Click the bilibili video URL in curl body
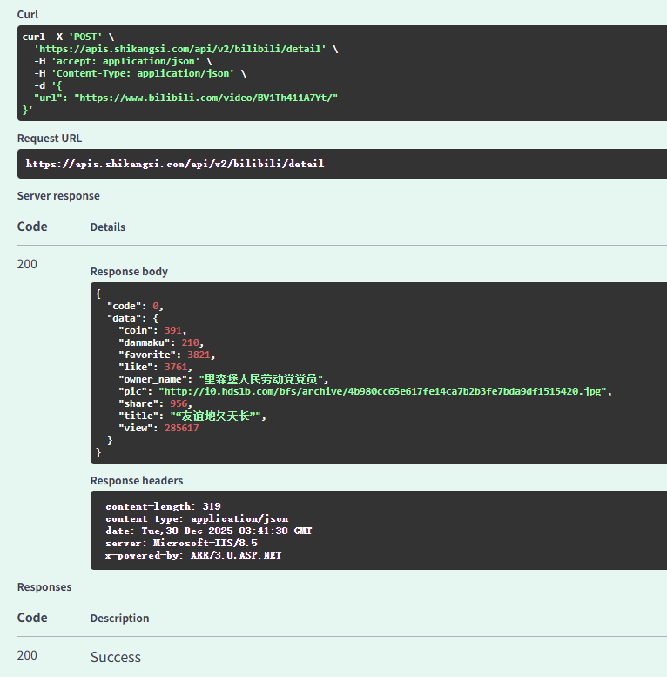 coord(205,98)
